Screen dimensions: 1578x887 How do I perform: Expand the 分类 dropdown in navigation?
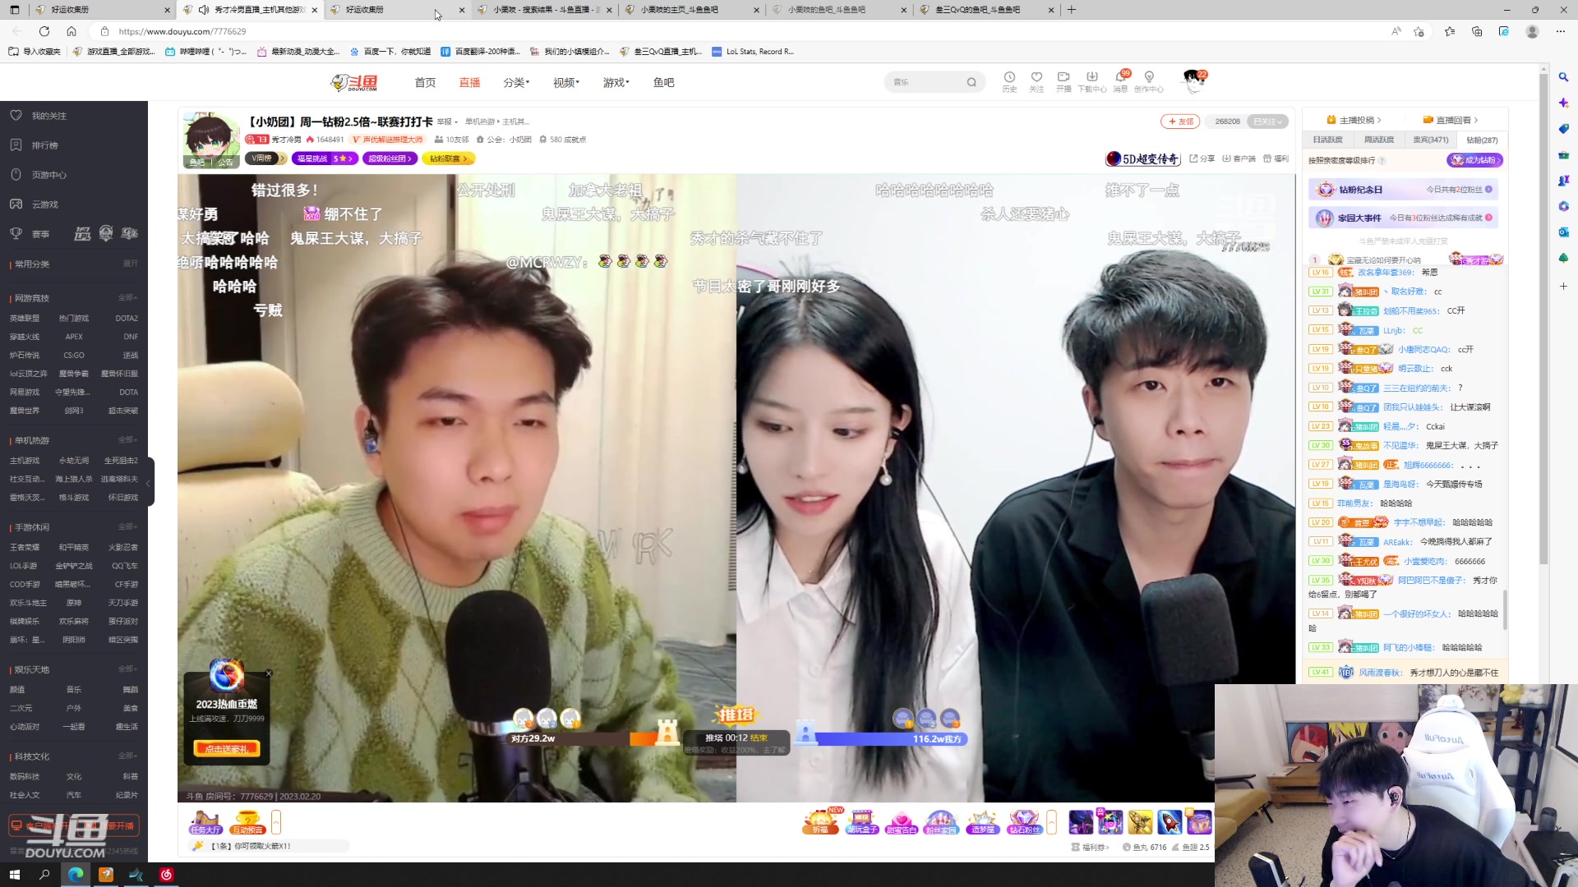tap(516, 83)
